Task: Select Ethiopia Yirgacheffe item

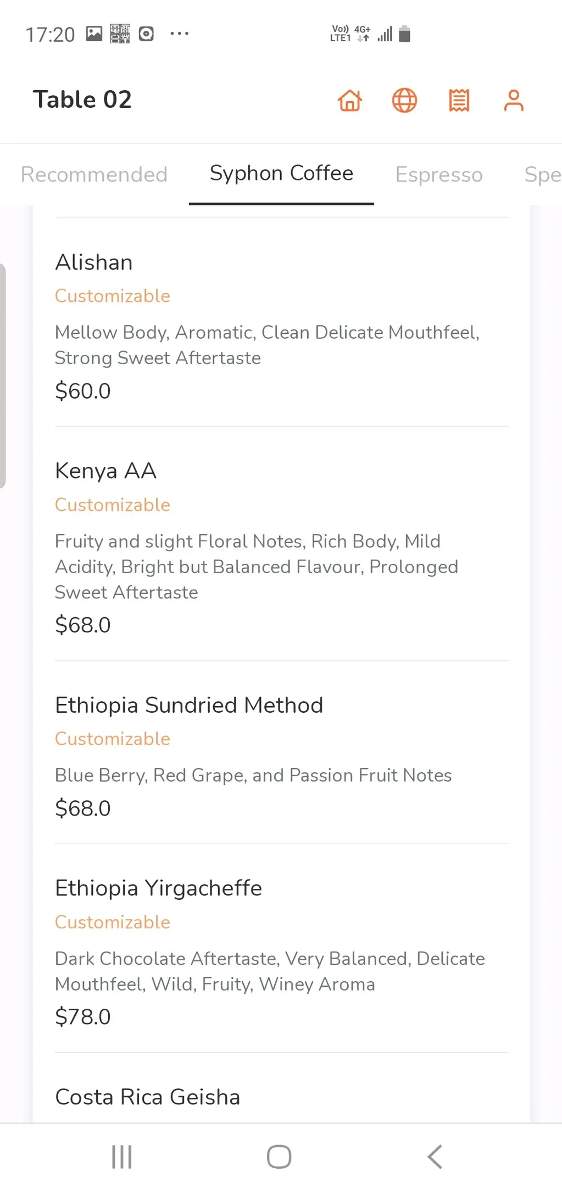Action: [159, 888]
